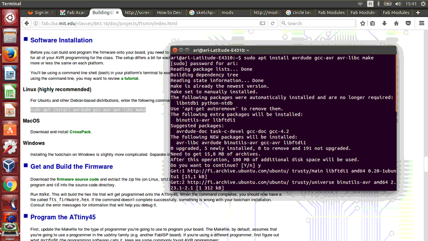Click the Firefox back arrow button
The image size is (428, 241).
[x=26, y=24]
